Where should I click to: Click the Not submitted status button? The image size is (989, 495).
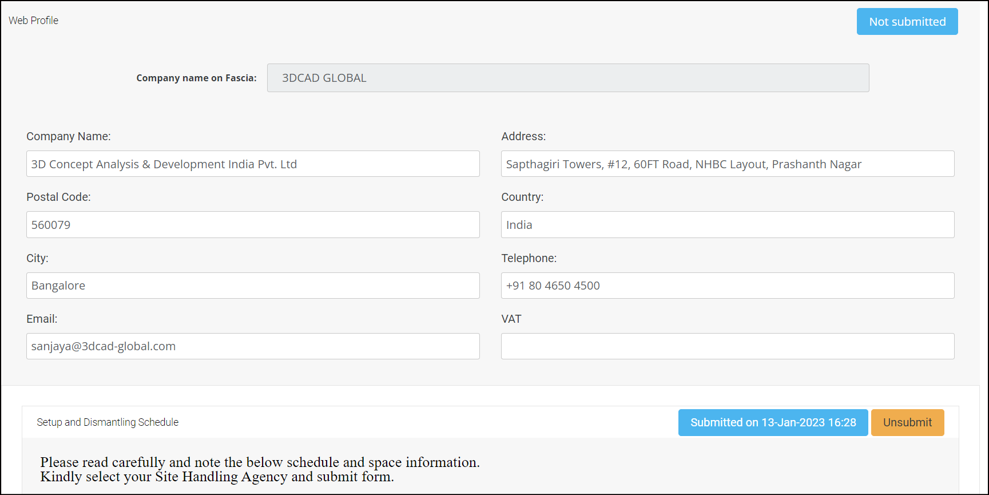pos(907,22)
